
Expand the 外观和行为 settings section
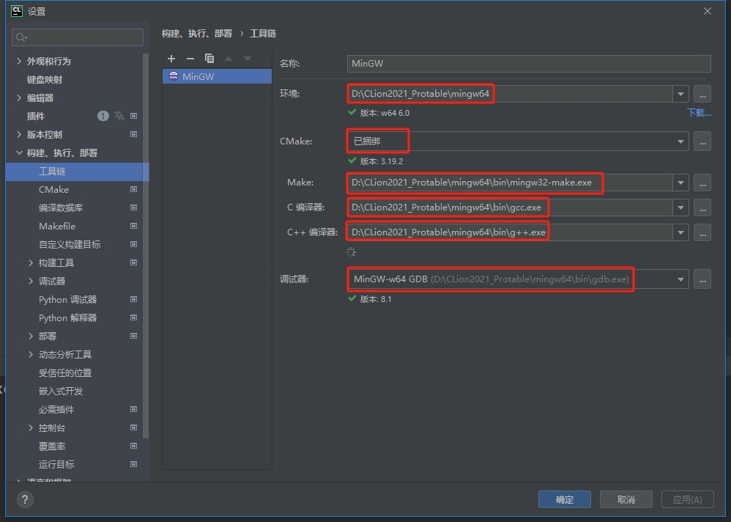coord(19,62)
